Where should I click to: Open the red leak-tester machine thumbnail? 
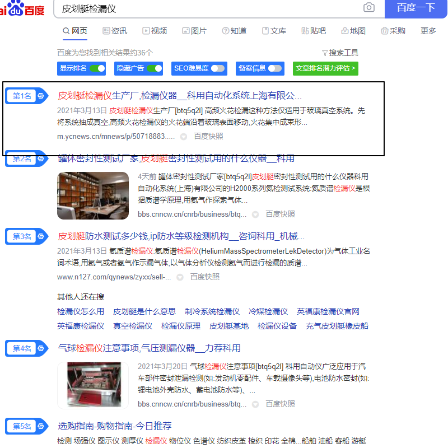tap(93, 385)
